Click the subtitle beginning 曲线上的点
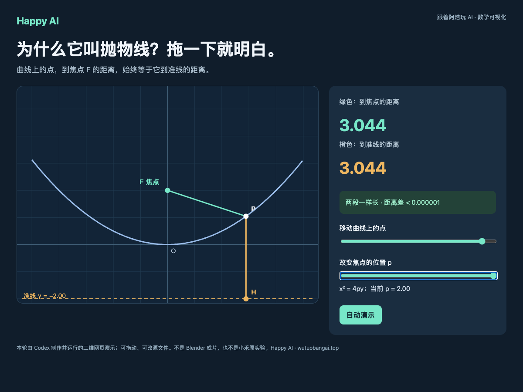The width and height of the screenshot is (523, 392). click(115, 70)
